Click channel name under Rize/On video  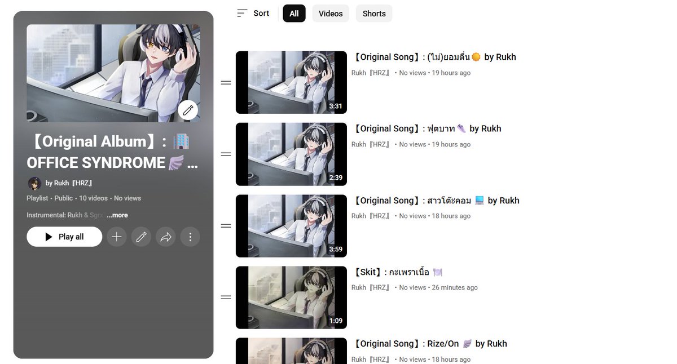tap(371, 359)
